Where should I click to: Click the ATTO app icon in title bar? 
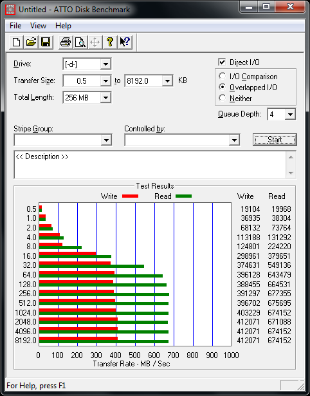pos(10,10)
